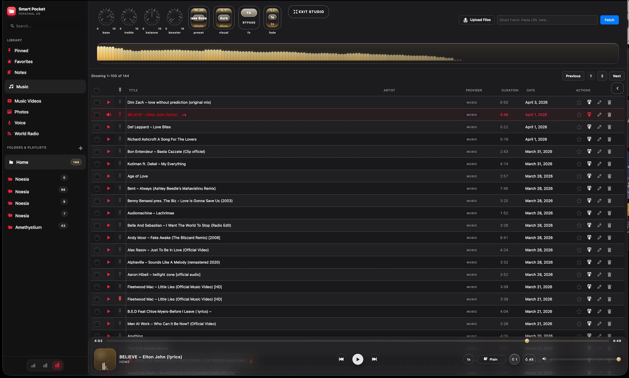Go to Music Videos in the sidebar
This screenshot has height=378, width=629.
point(27,101)
